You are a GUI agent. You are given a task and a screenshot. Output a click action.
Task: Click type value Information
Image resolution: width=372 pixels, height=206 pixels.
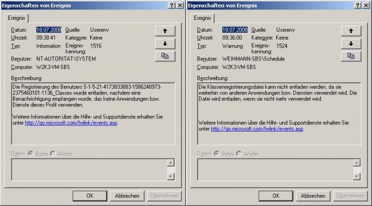(49, 46)
